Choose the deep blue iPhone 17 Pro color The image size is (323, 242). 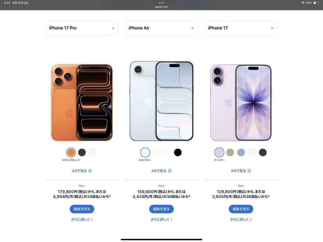(x=82, y=152)
